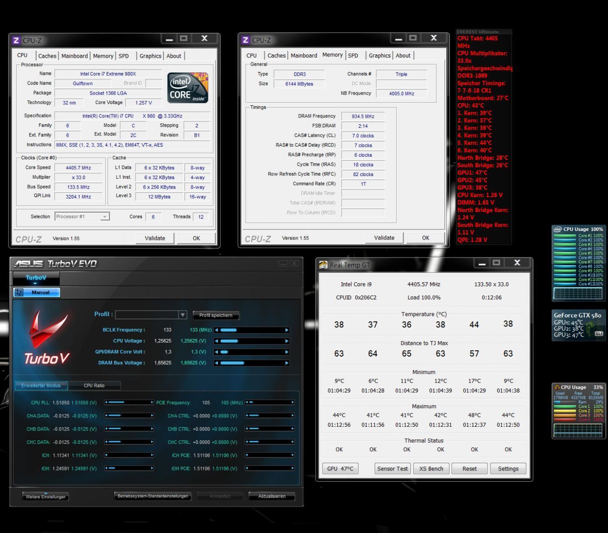
Task: Decrease DRAM Bus Voltage with the left arrow
Action: [216, 363]
